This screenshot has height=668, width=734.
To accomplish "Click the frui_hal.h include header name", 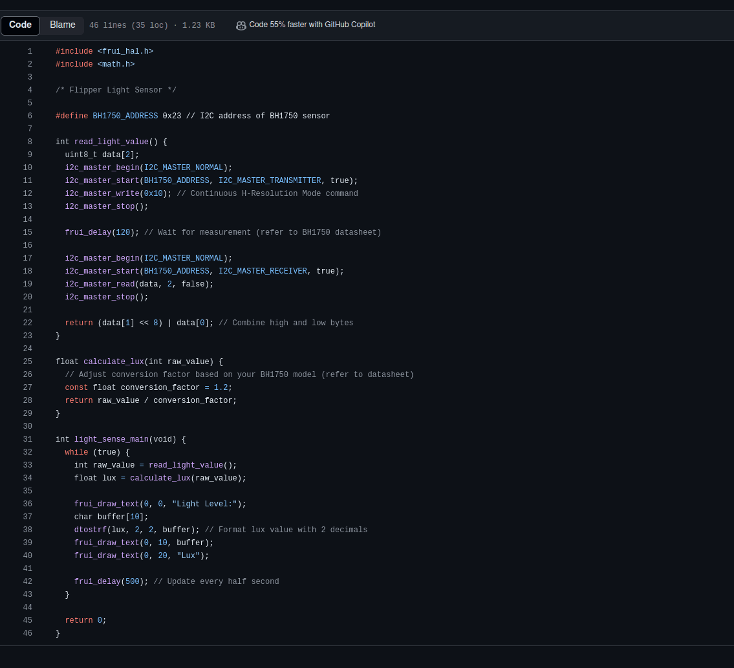I will pyautogui.click(x=125, y=52).
